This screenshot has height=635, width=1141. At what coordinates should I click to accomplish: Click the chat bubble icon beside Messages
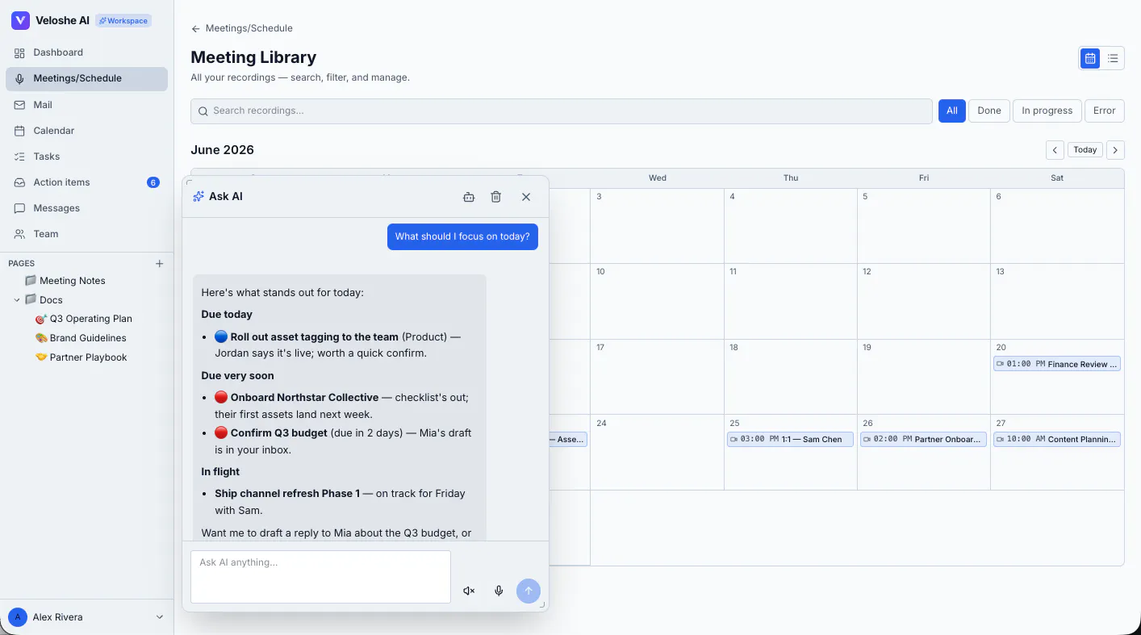(x=20, y=208)
